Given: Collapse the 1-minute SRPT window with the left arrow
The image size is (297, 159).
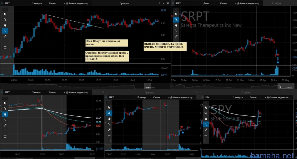Looking at the screenshot, I should tap(159, 3).
